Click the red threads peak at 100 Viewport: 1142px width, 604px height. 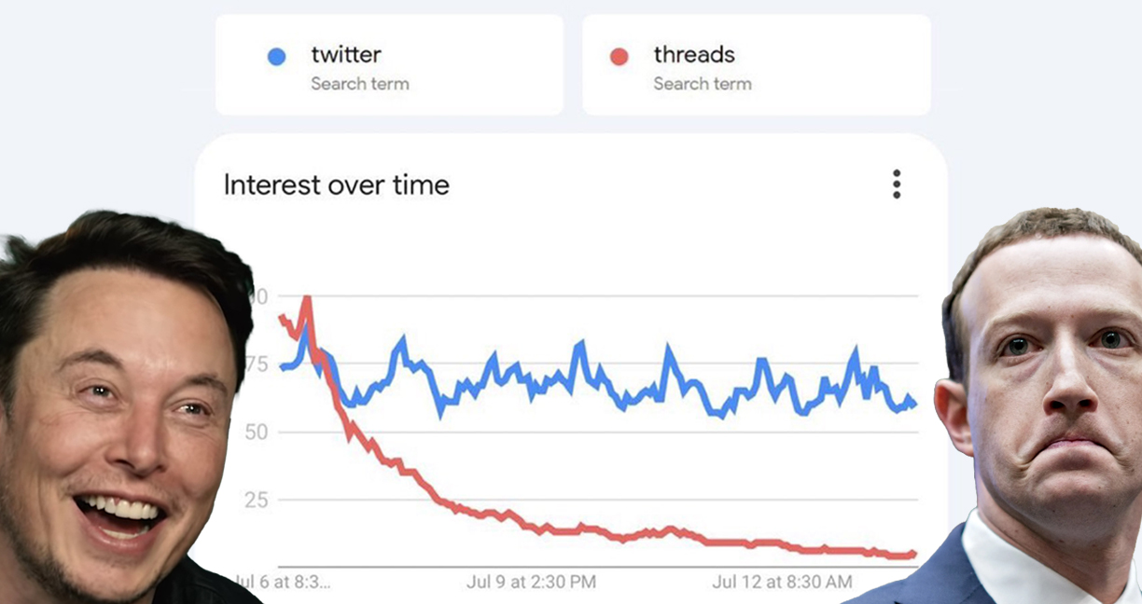click(x=307, y=298)
